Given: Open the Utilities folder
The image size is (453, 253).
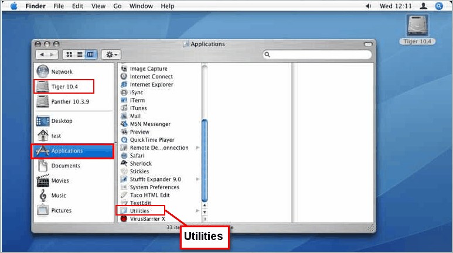Looking at the screenshot, I should click(x=140, y=211).
